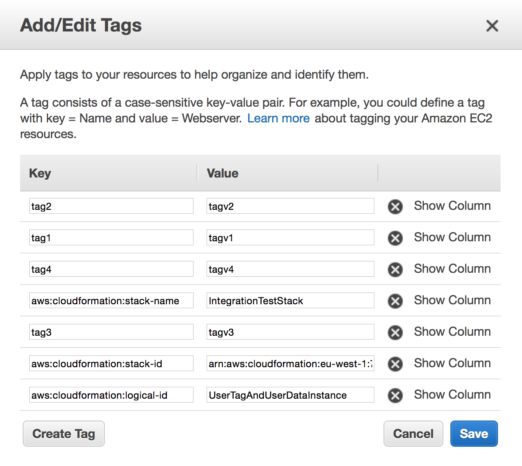Create a new tag

coord(63,434)
